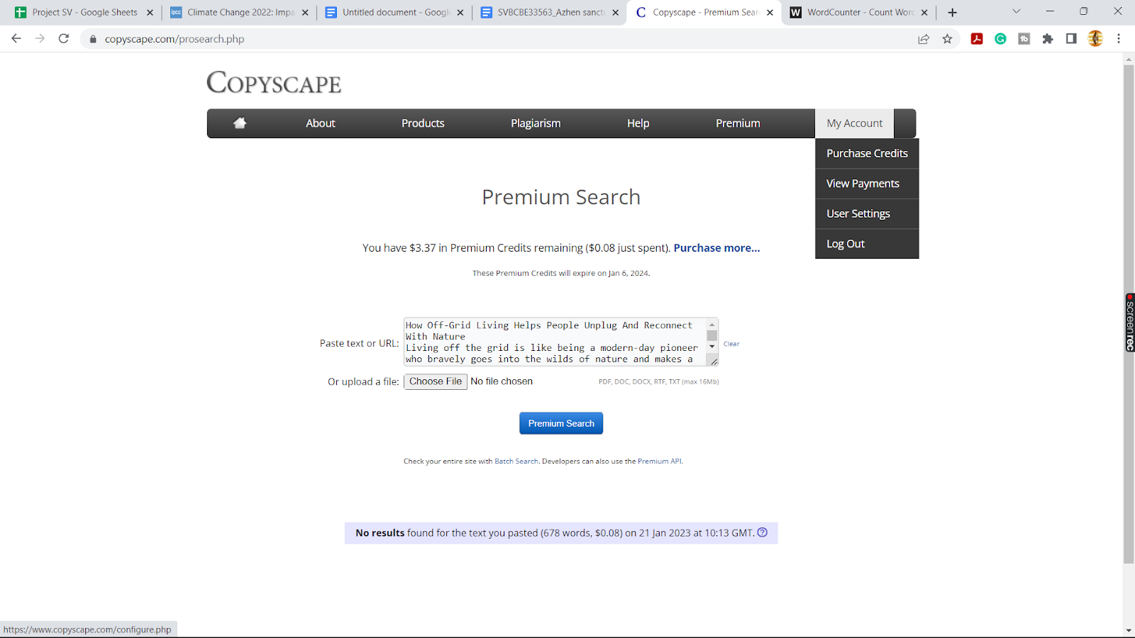Click the No results found message
This screenshot has width=1135, height=638.
click(561, 533)
